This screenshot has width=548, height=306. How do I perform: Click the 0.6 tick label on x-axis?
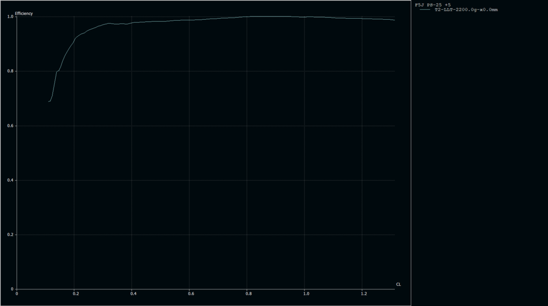[x=191, y=294]
